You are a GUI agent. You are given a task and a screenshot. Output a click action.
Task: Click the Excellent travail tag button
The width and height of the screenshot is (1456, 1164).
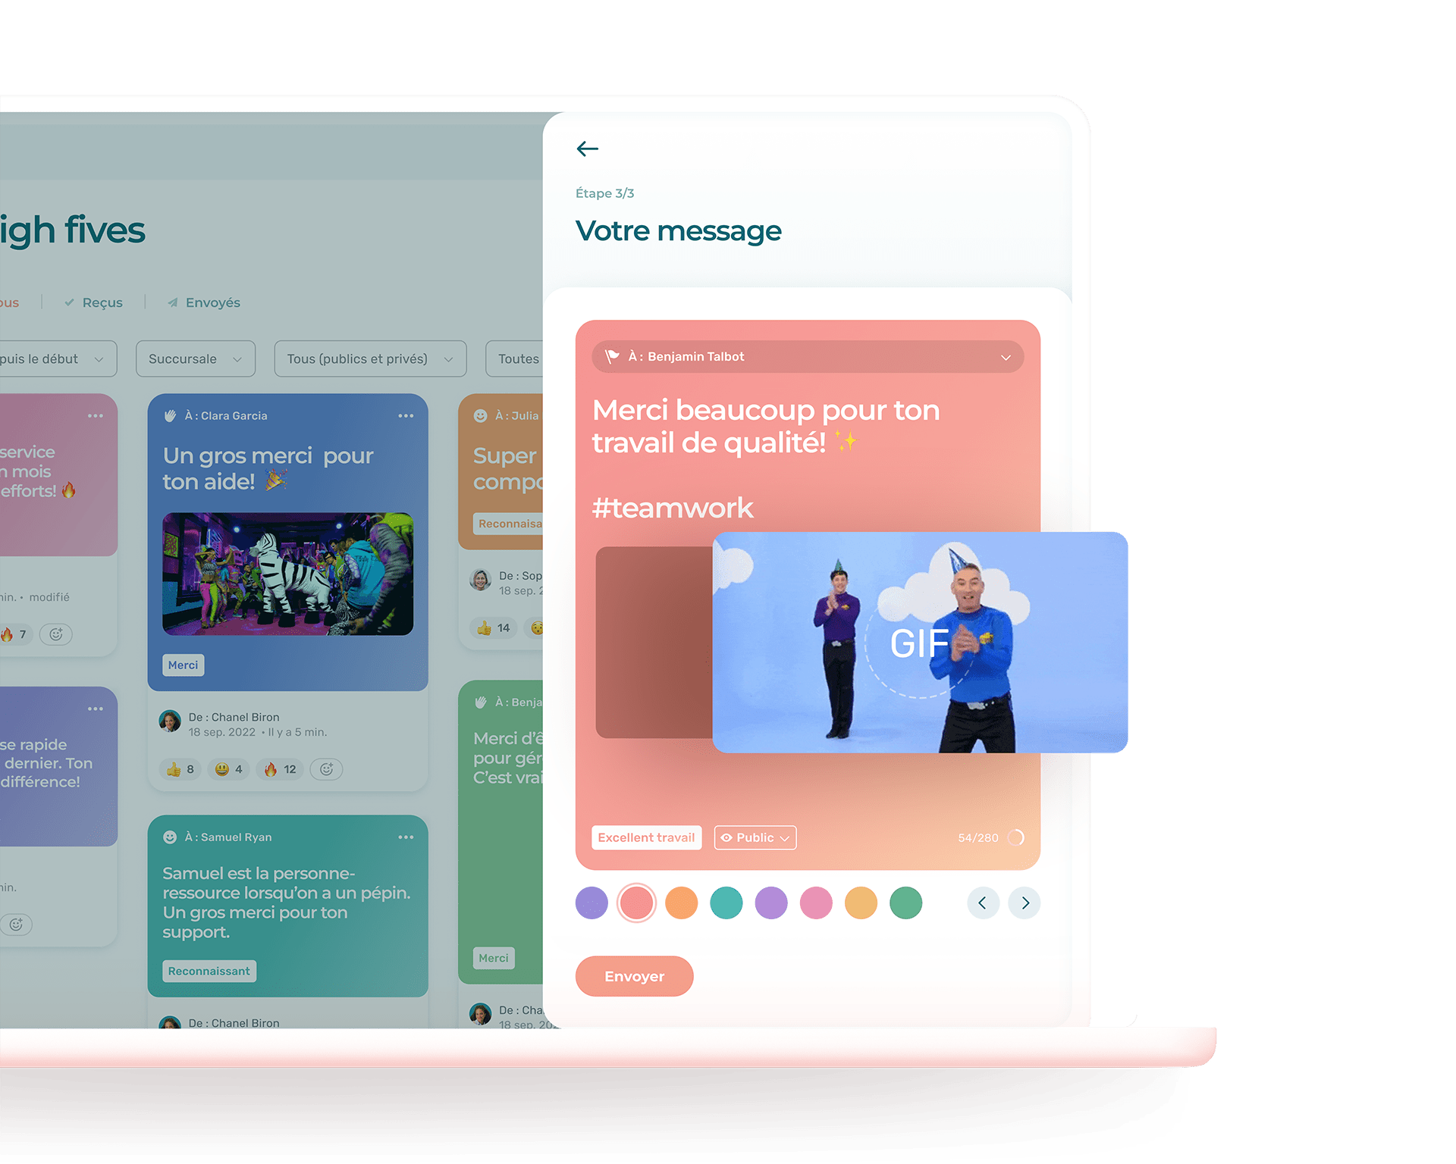coord(650,837)
